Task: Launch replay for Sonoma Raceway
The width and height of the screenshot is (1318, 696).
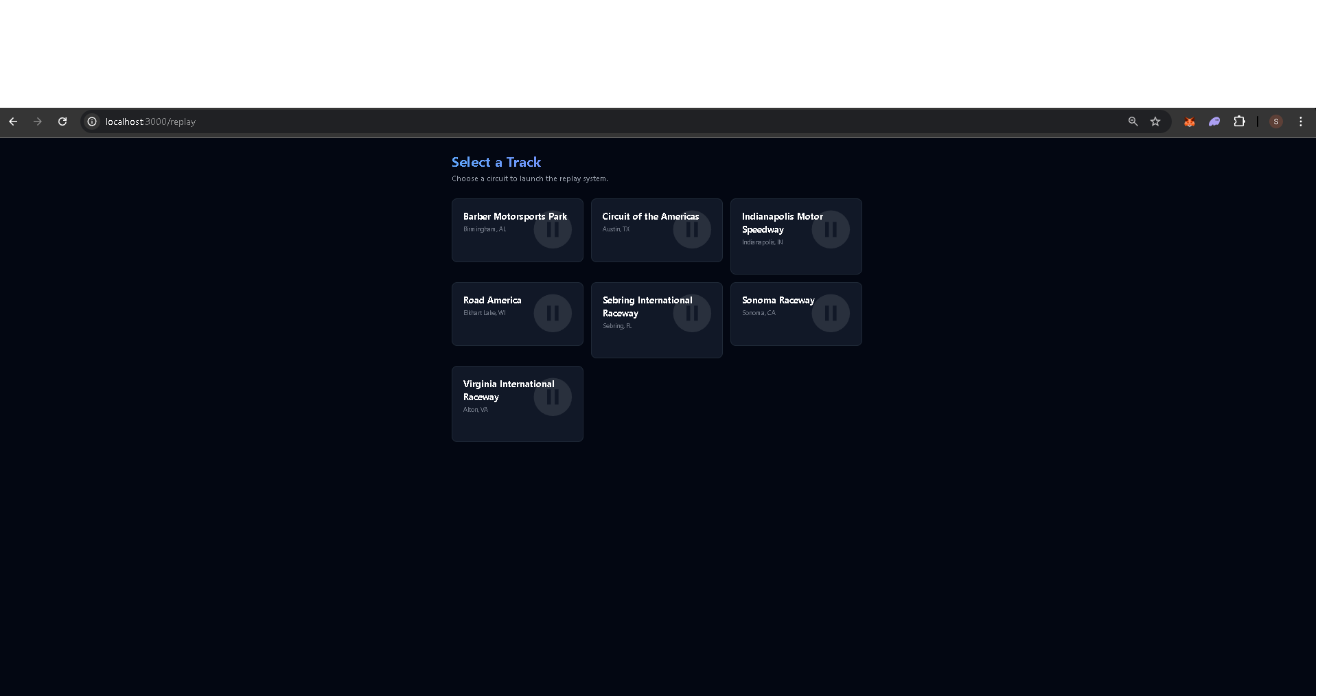Action: pyautogui.click(x=796, y=314)
